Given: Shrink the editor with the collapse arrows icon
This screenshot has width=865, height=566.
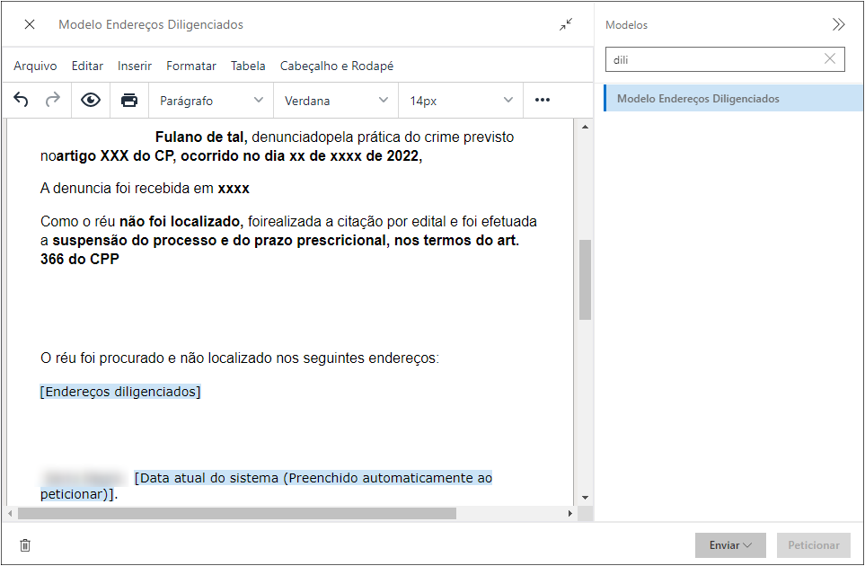Looking at the screenshot, I should pyautogui.click(x=566, y=25).
